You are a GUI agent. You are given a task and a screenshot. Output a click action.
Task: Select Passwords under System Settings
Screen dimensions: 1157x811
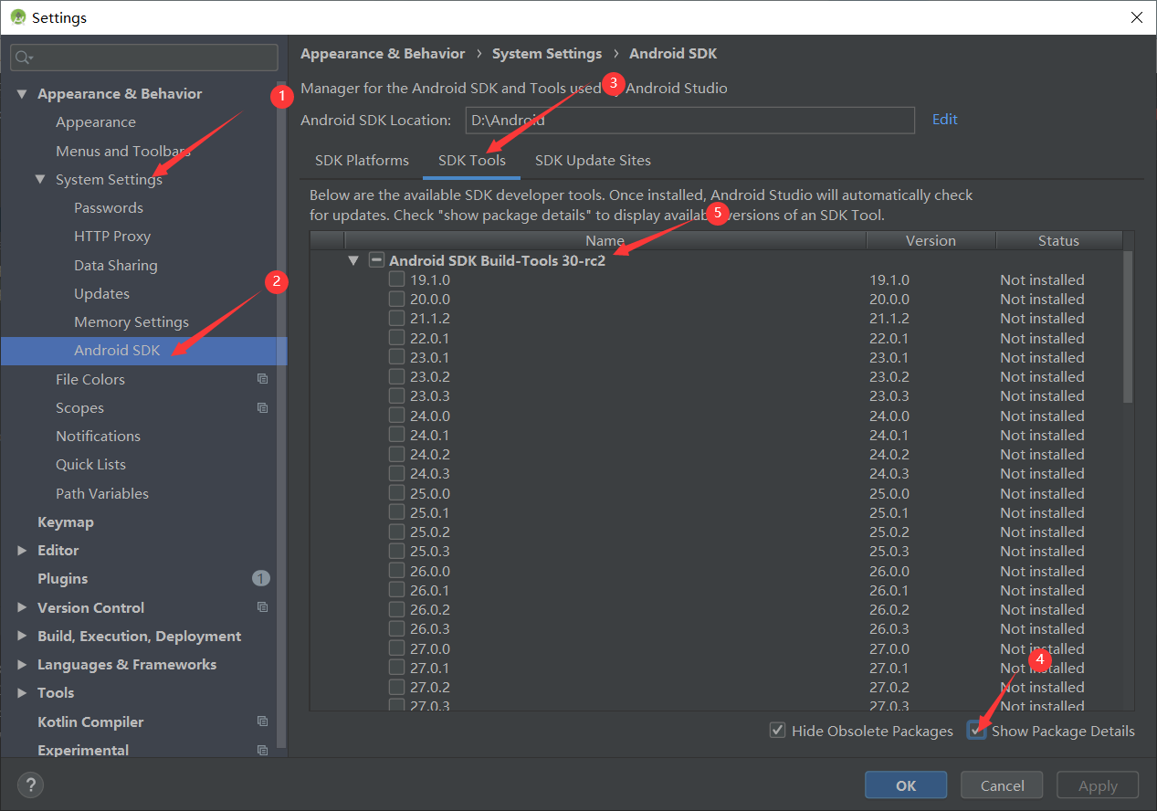(109, 208)
